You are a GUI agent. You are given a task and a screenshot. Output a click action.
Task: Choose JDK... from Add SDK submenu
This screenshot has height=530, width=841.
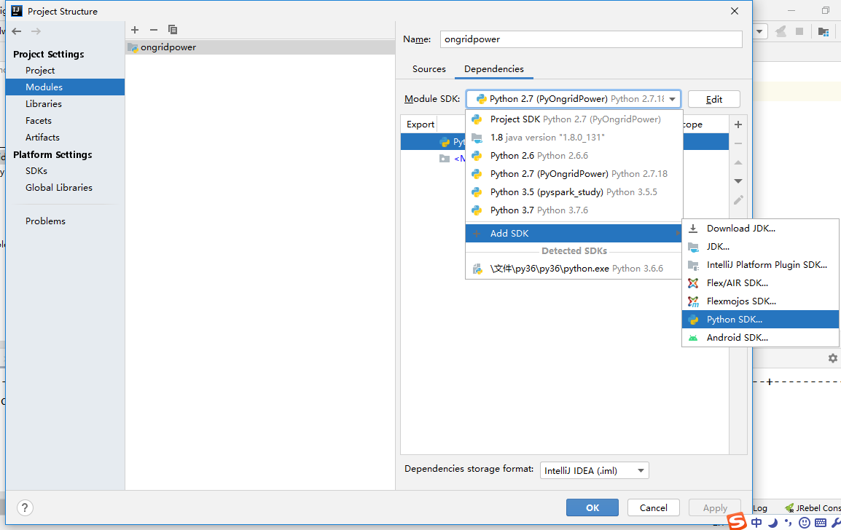(x=760, y=247)
